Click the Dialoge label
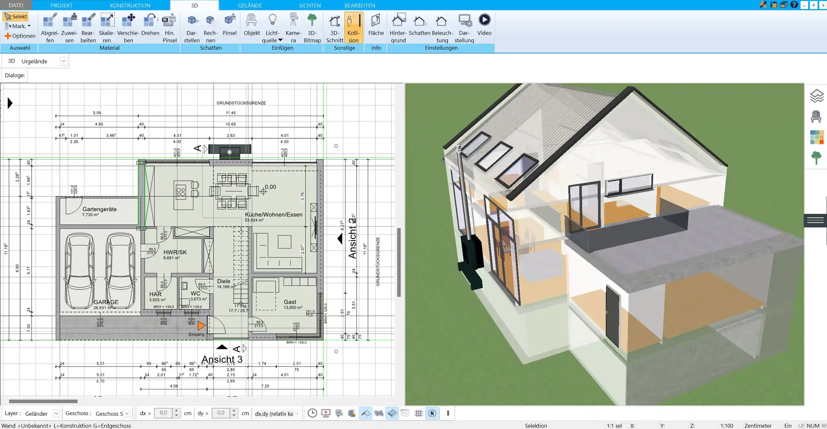Screen dimensions: 827x429 click(x=15, y=75)
